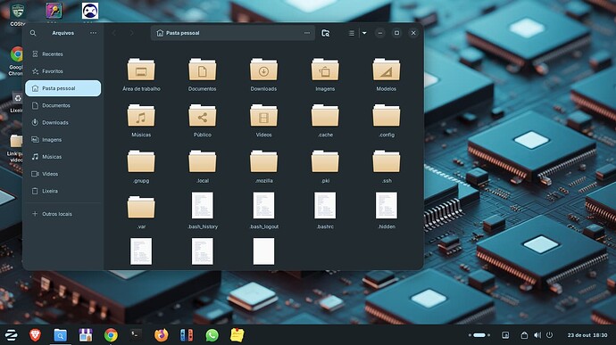Open Downloads from the sidebar
616x345 pixels.
(x=62, y=122)
